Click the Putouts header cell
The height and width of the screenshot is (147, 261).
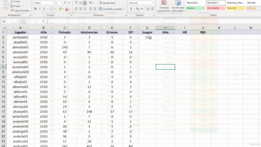(65, 32)
